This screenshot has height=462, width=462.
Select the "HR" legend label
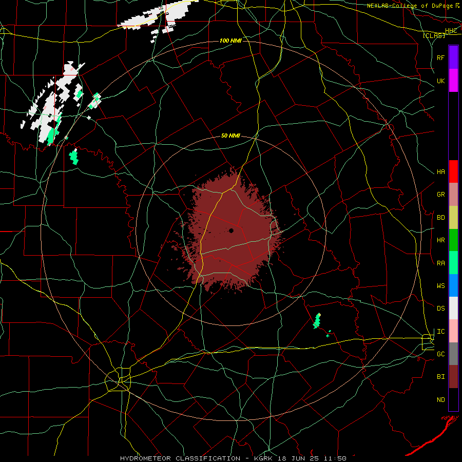pyautogui.click(x=440, y=240)
